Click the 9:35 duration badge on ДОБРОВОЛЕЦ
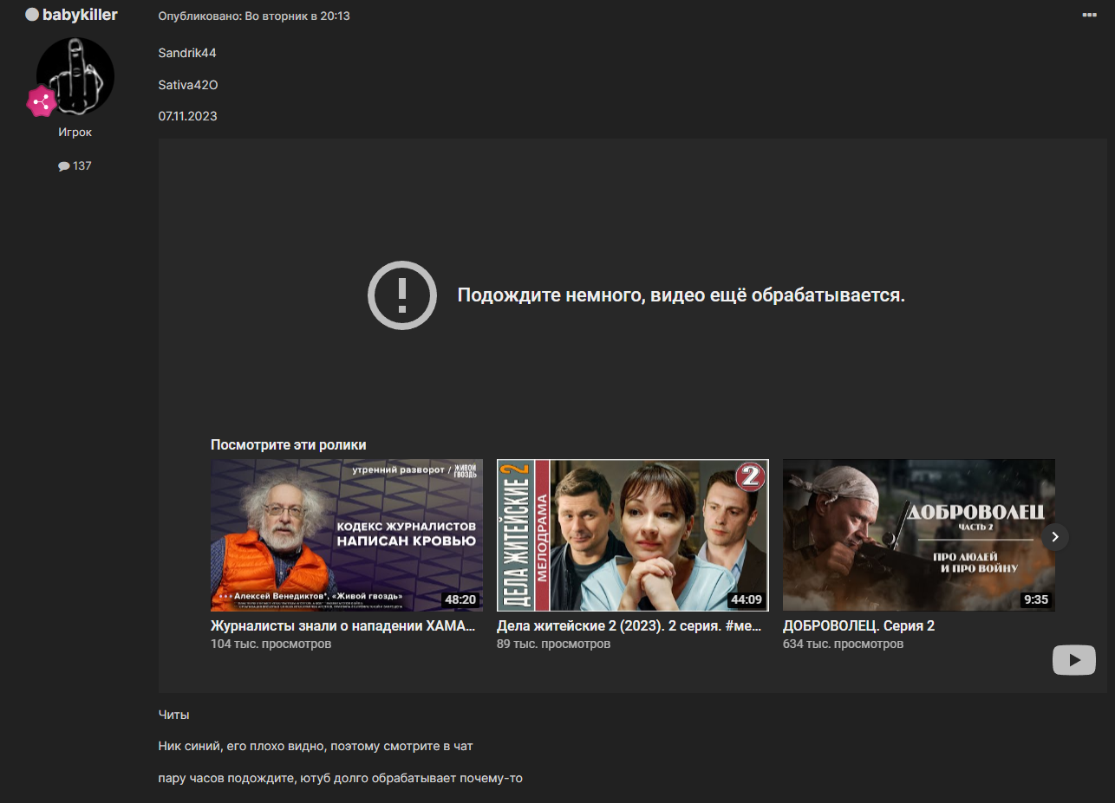 point(1035,599)
